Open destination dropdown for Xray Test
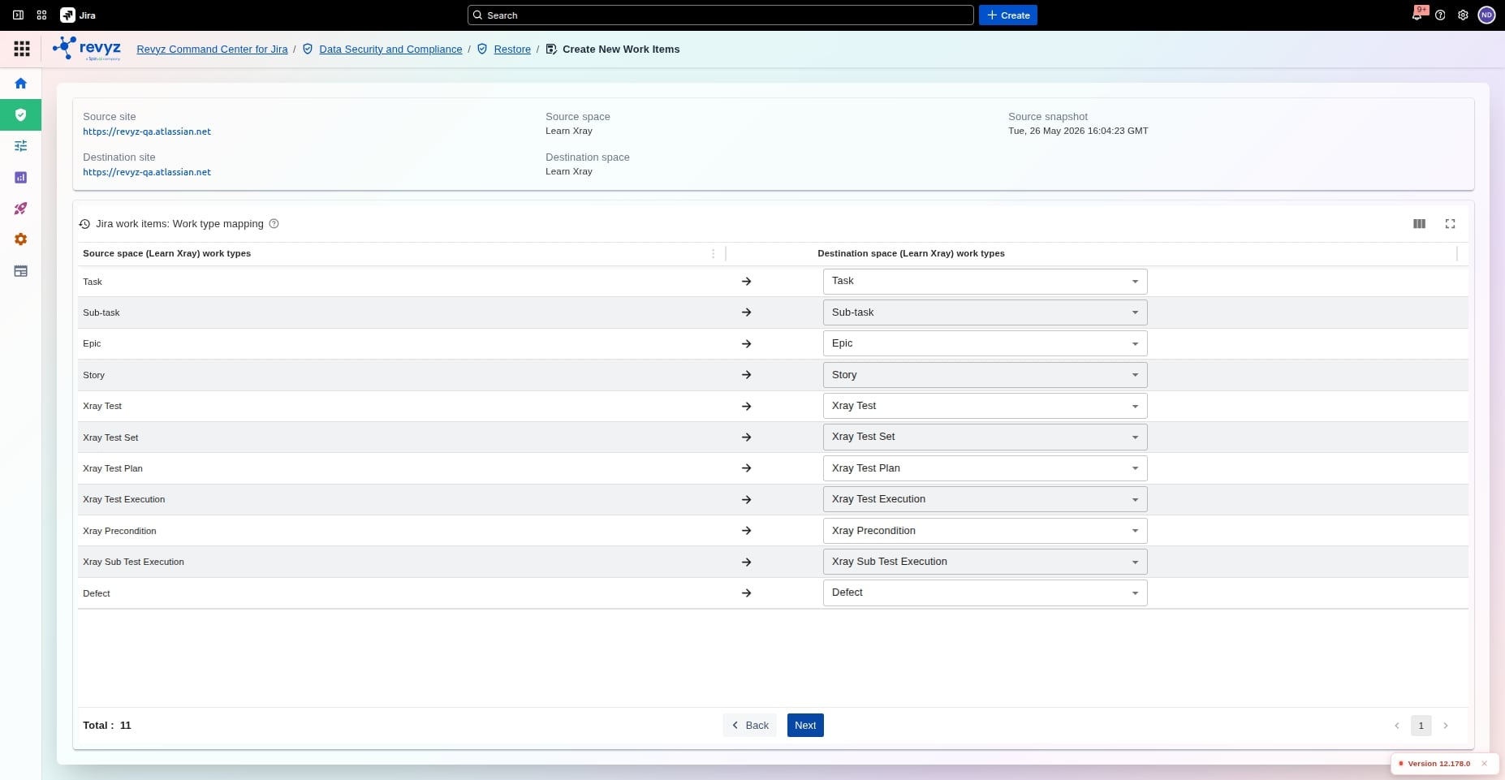Viewport: 1505px width, 780px height. coord(985,406)
